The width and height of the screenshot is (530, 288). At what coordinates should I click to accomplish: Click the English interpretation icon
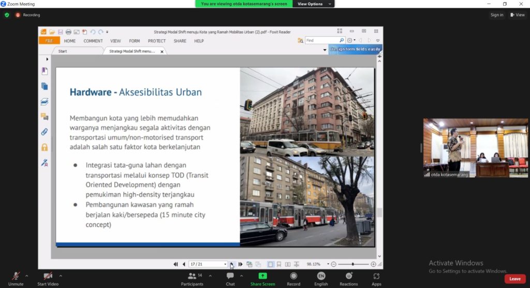(321, 276)
